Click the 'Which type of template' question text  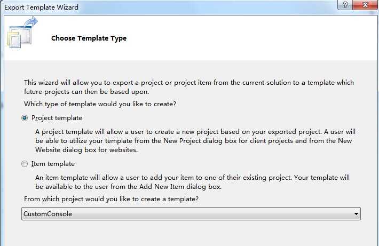coord(100,104)
